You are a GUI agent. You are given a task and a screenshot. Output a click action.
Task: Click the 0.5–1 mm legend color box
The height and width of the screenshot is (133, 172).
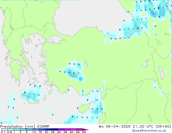[x=11, y=129]
